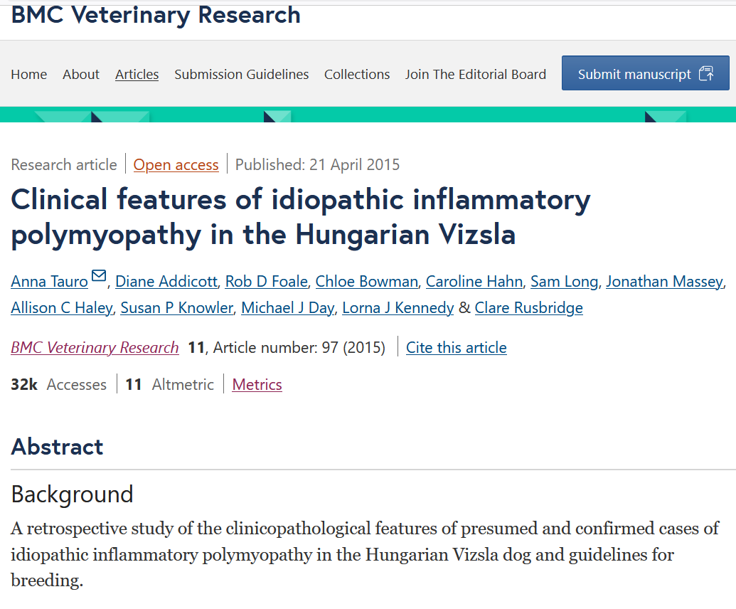This screenshot has height=609, width=736.
Task: Open Join The Editorial Board link
Action: point(476,75)
